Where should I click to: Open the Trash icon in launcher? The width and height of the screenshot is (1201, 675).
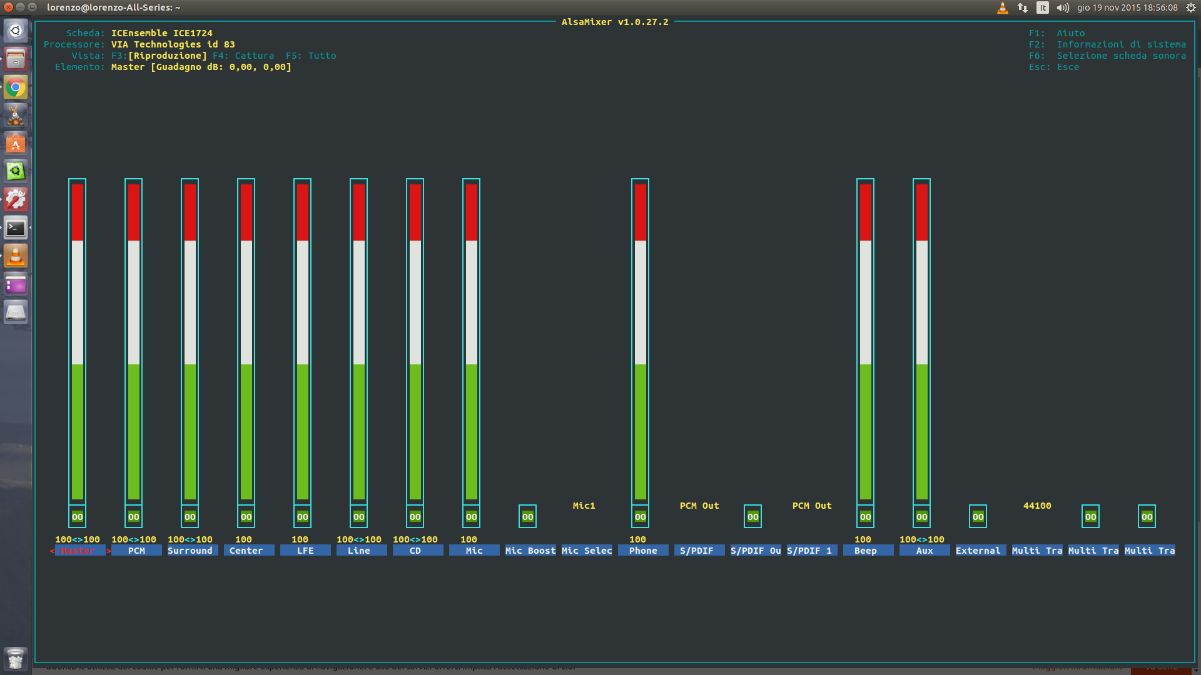[16, 658]
